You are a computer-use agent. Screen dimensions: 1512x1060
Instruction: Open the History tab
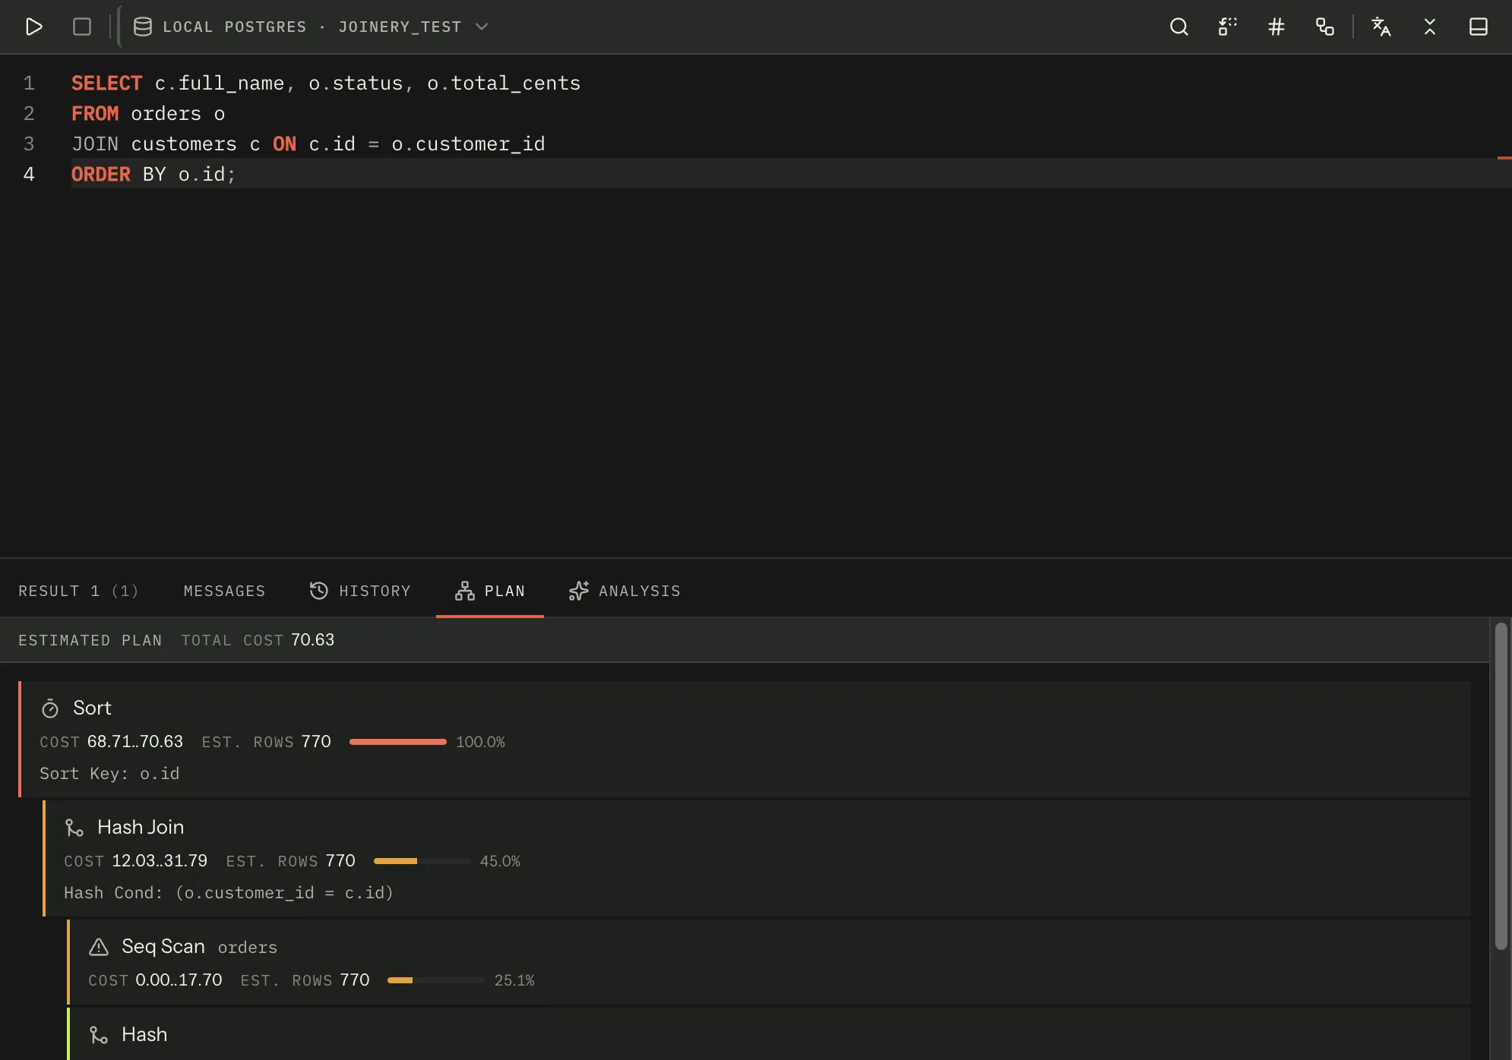point(360,591)
